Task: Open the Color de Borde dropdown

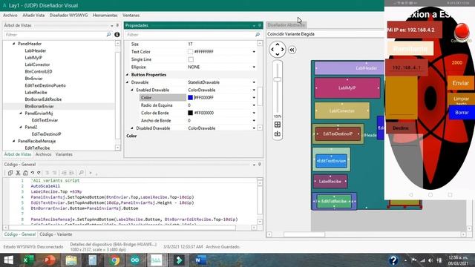Action: [254, 113]
